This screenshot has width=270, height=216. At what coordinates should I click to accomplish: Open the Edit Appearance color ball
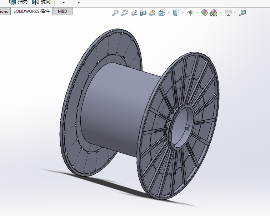[x=204, y=13]
